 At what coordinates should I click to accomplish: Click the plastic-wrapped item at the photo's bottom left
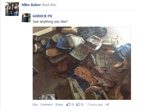click(44, 97)
